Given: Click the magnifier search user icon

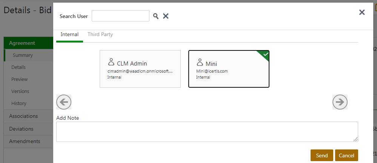Looking at the screenshot, I should point(156,16).
